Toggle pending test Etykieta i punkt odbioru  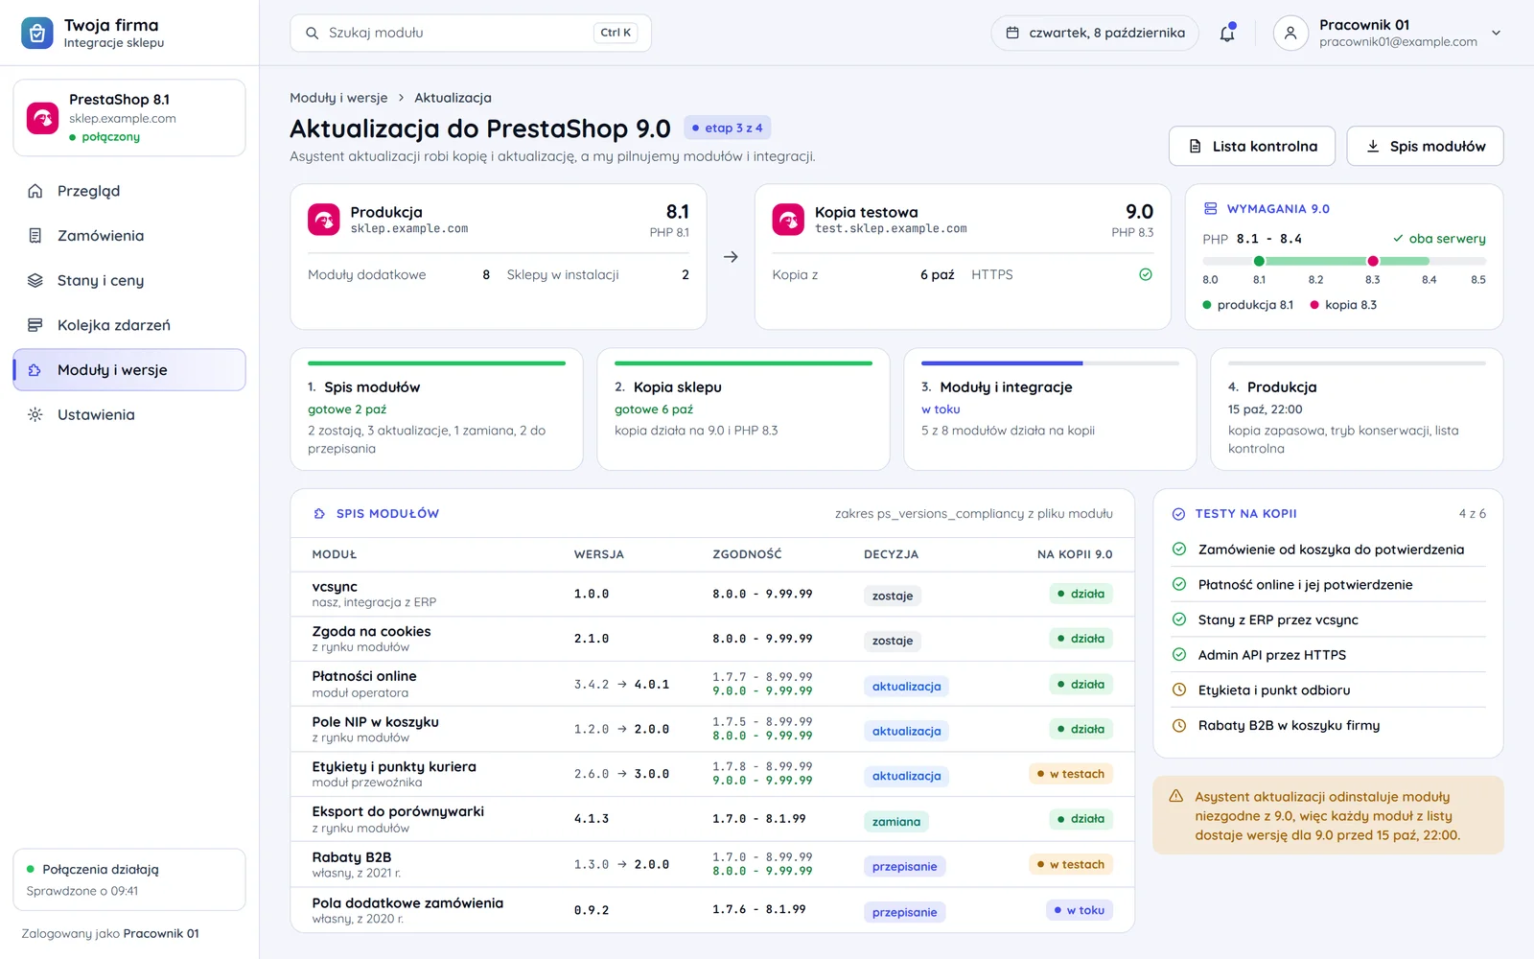pos(1179,690)
